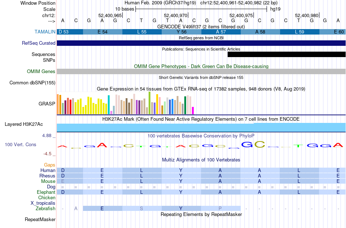Image resolution: width=346 pixels, height=228 pixels.
Task: Click the 52,400,970 coordinate tick label
Action: point(176,15)
